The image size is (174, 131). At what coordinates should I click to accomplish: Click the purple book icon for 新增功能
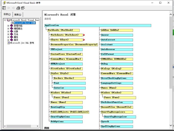point(11,26)
